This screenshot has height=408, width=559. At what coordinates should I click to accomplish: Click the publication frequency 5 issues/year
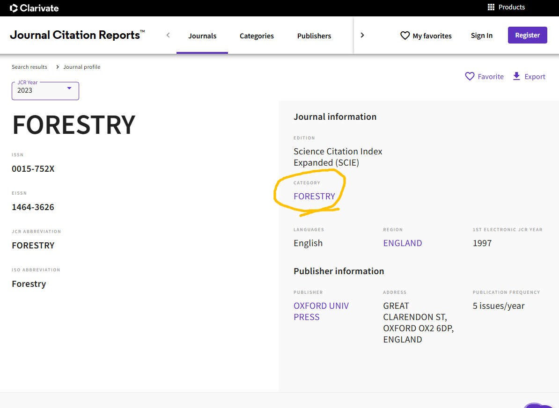pos(499,306)
